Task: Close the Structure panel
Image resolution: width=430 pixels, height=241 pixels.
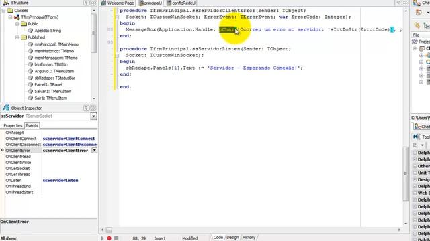Action: 93,3
